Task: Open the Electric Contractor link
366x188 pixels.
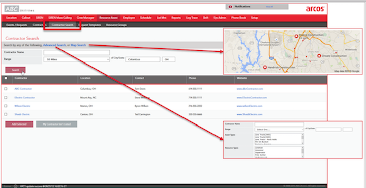Action: point(24,97)
